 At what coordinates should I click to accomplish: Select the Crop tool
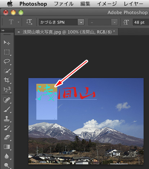pos(7,80)
